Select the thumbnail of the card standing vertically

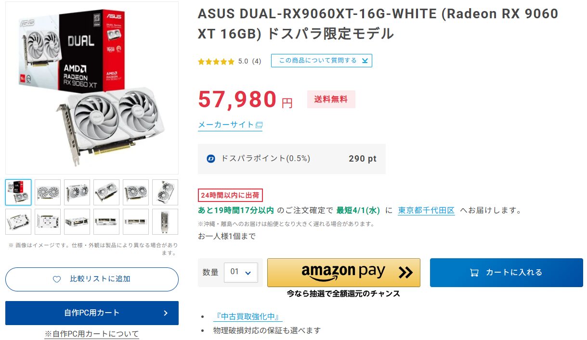[x=165, y=192]
